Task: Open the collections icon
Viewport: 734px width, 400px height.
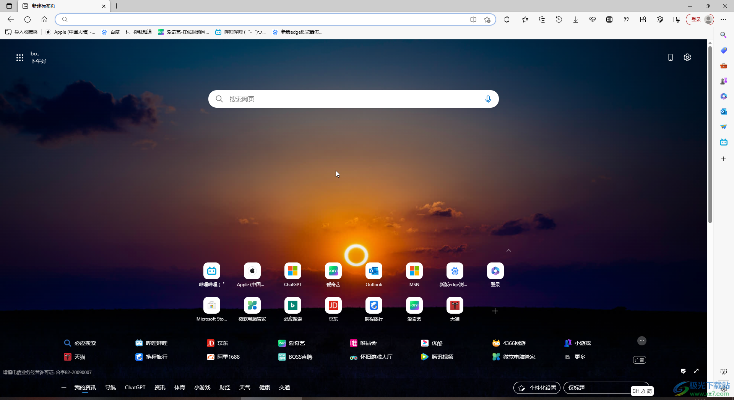Action: [x=542, y=19]
